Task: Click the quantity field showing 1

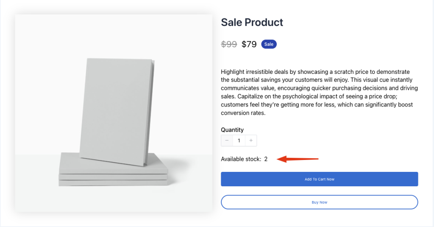Action: tap(239, 140)
